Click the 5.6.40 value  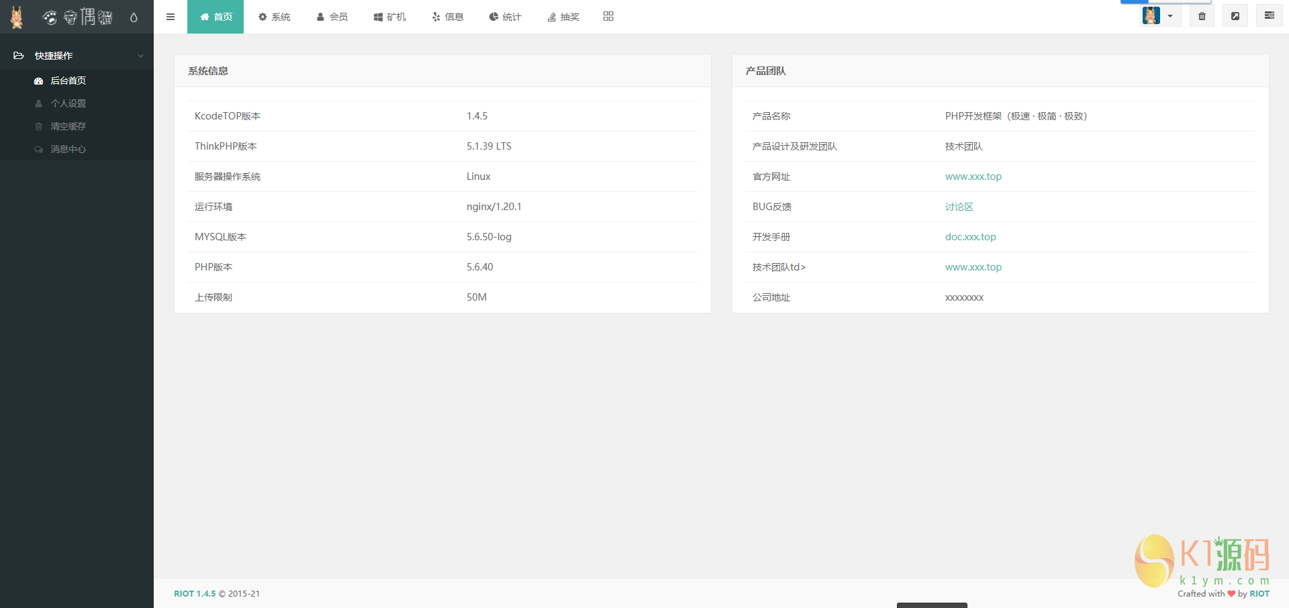[x=480, y=267]
